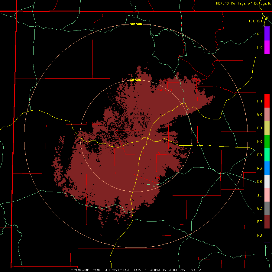The height and width of the screenshot is (272, 272).
Task: Click the BI legend label
Action: click(x=259, y=222)
